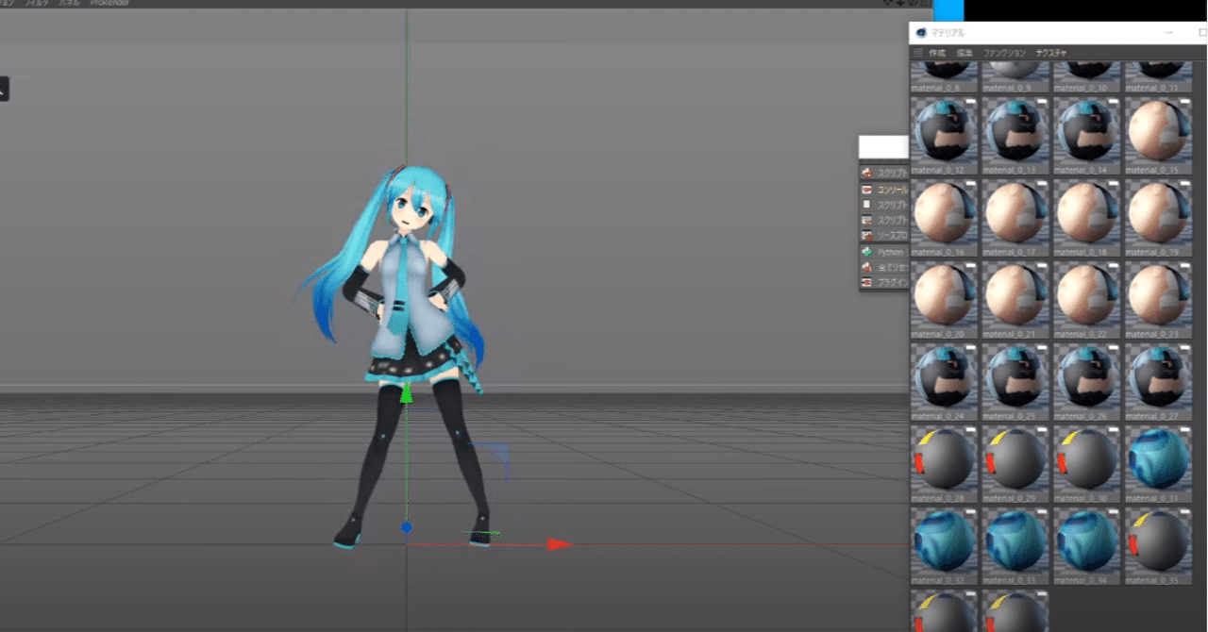This screenshot has height=632, width=1208.
Task: Open the テクスチャ menu in Material manager
Action: click(1051, 54)
